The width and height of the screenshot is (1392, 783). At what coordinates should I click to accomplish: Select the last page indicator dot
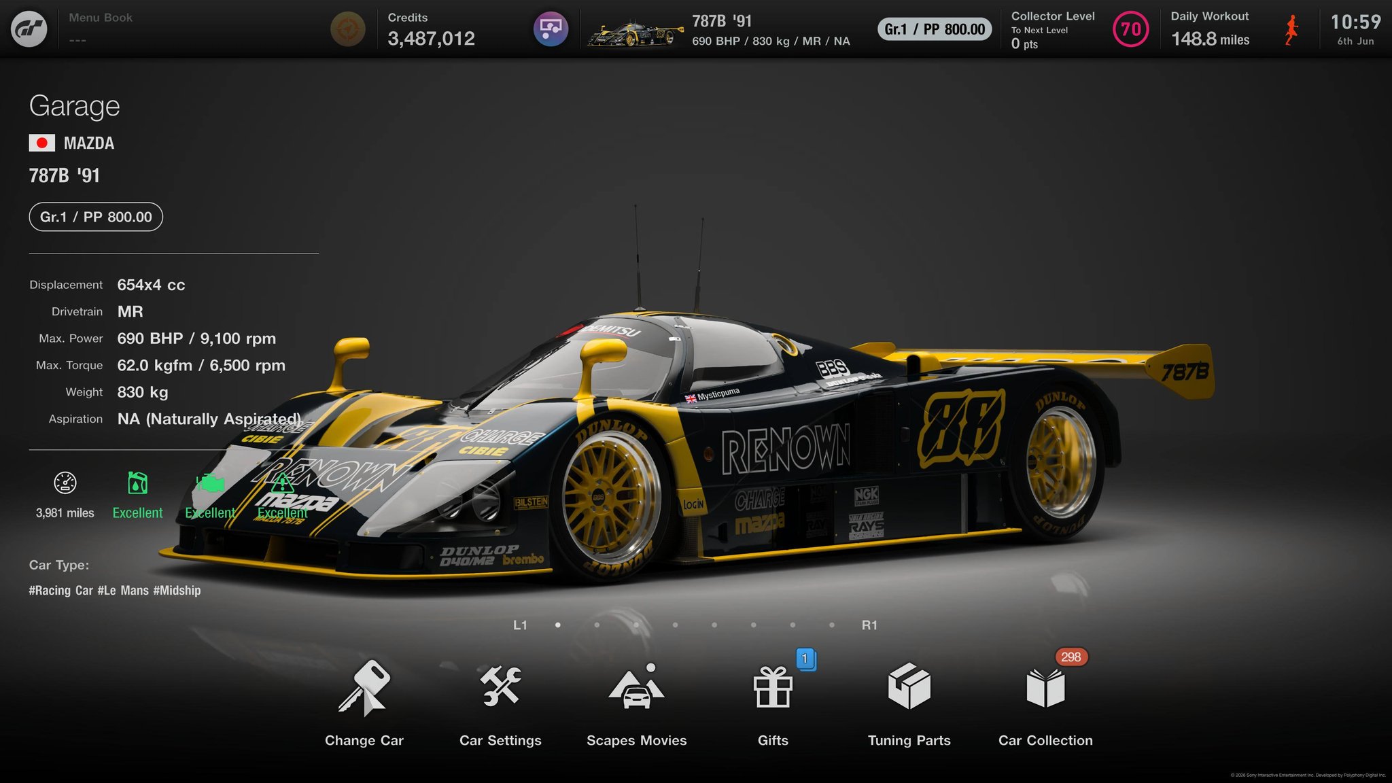click(832, 625)
